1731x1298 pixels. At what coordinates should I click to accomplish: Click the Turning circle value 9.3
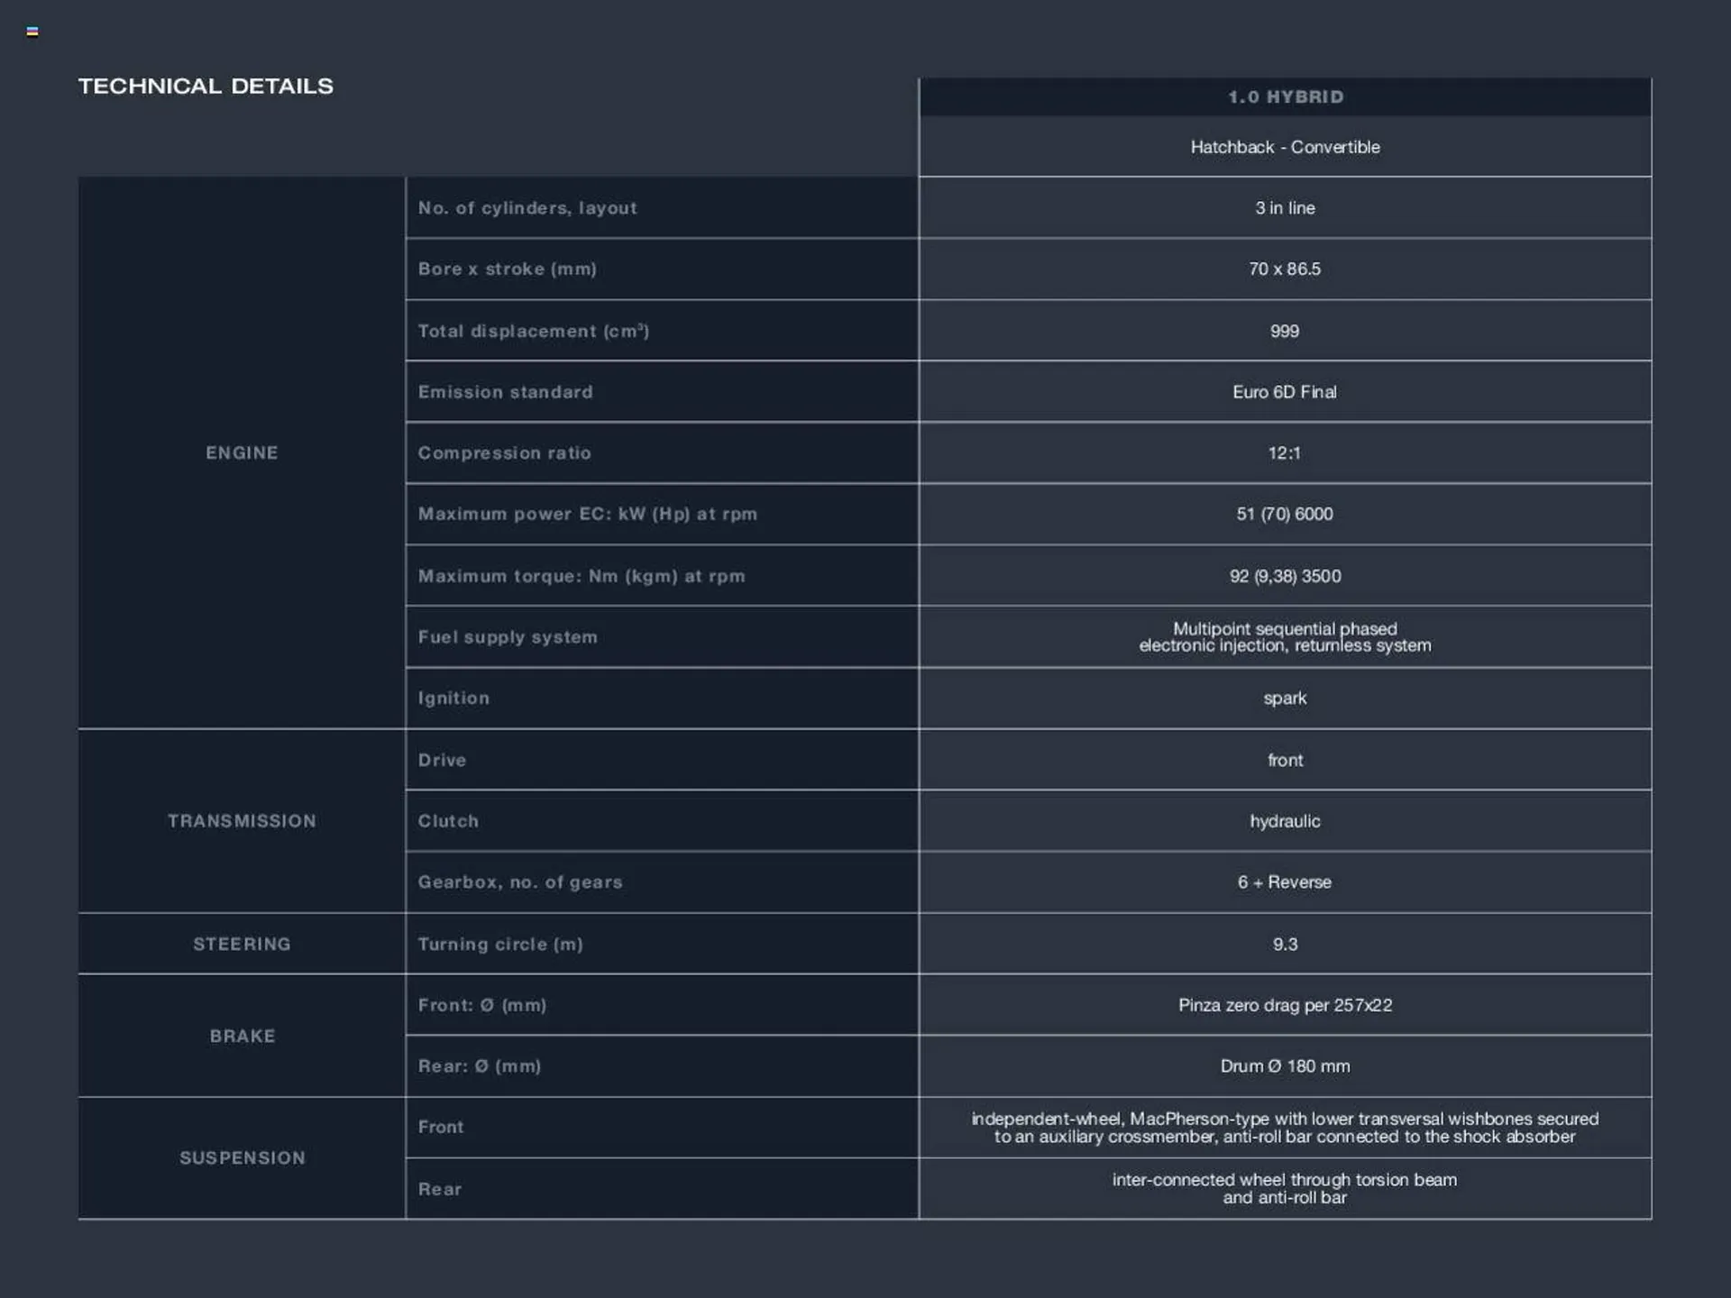pyautogui.click(x=1285, y=944)
